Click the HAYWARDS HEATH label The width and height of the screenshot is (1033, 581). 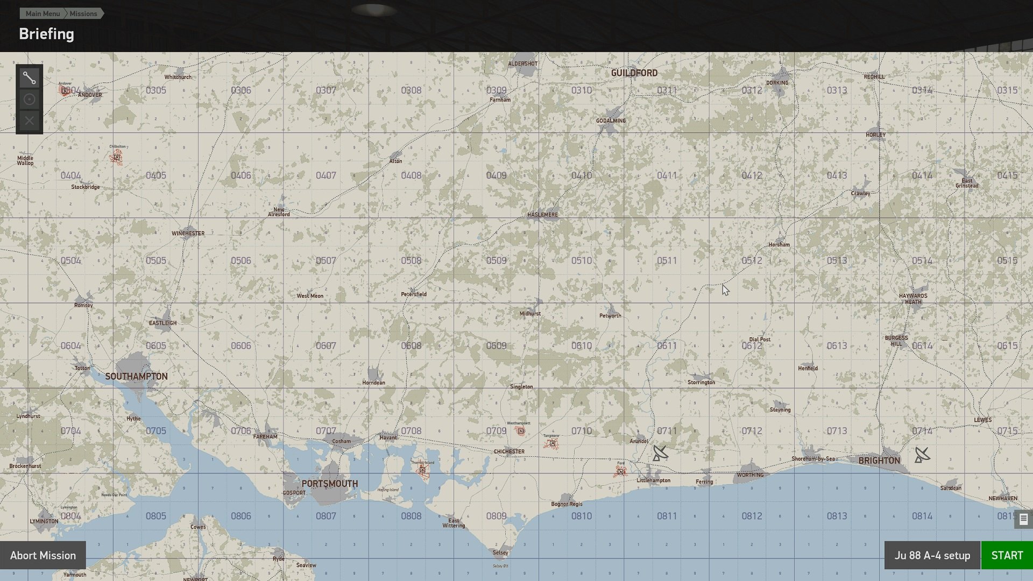(913, 299)
